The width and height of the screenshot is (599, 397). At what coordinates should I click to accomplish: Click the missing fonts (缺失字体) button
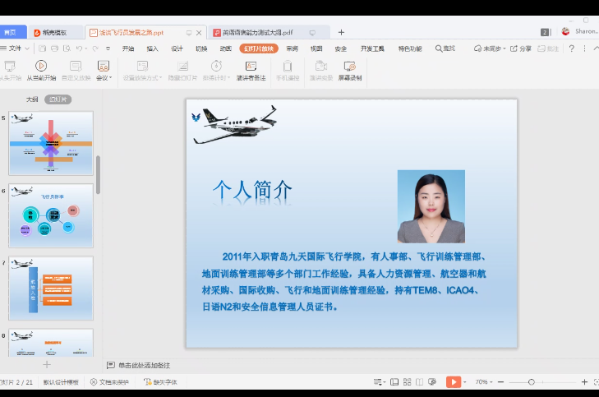(x=159, y=382)
